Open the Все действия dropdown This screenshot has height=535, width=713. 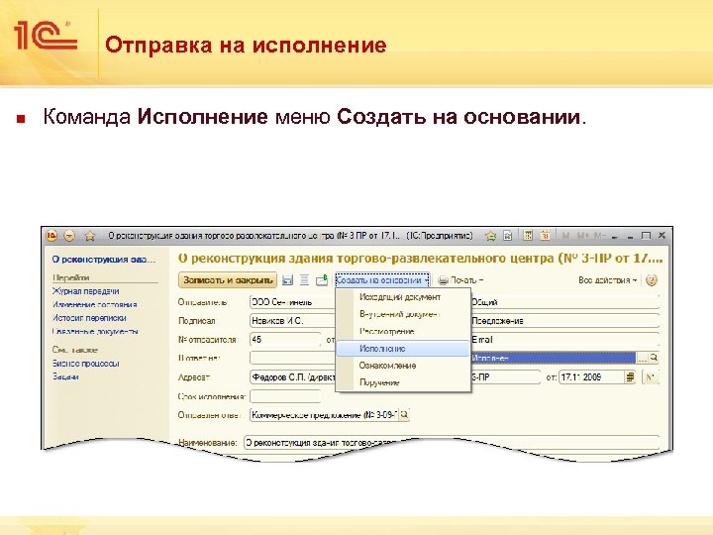click(607, 280)
